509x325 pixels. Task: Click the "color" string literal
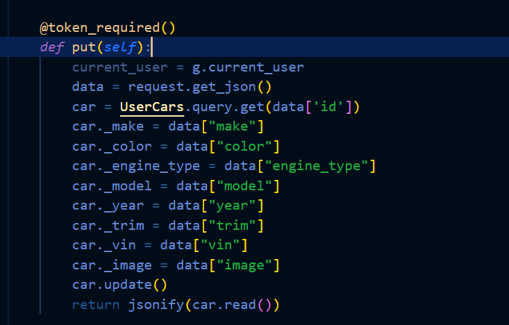click(244, 147)
